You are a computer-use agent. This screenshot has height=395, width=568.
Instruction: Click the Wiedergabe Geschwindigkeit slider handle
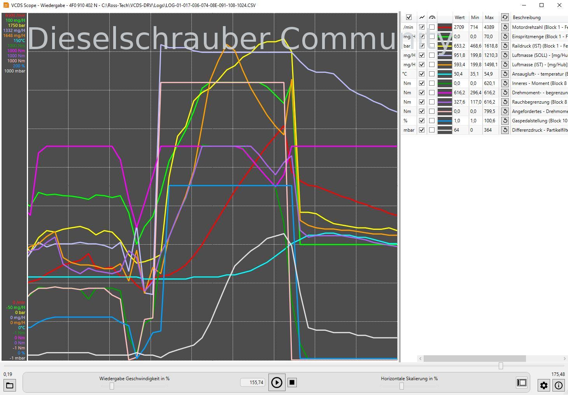[112, 386]
